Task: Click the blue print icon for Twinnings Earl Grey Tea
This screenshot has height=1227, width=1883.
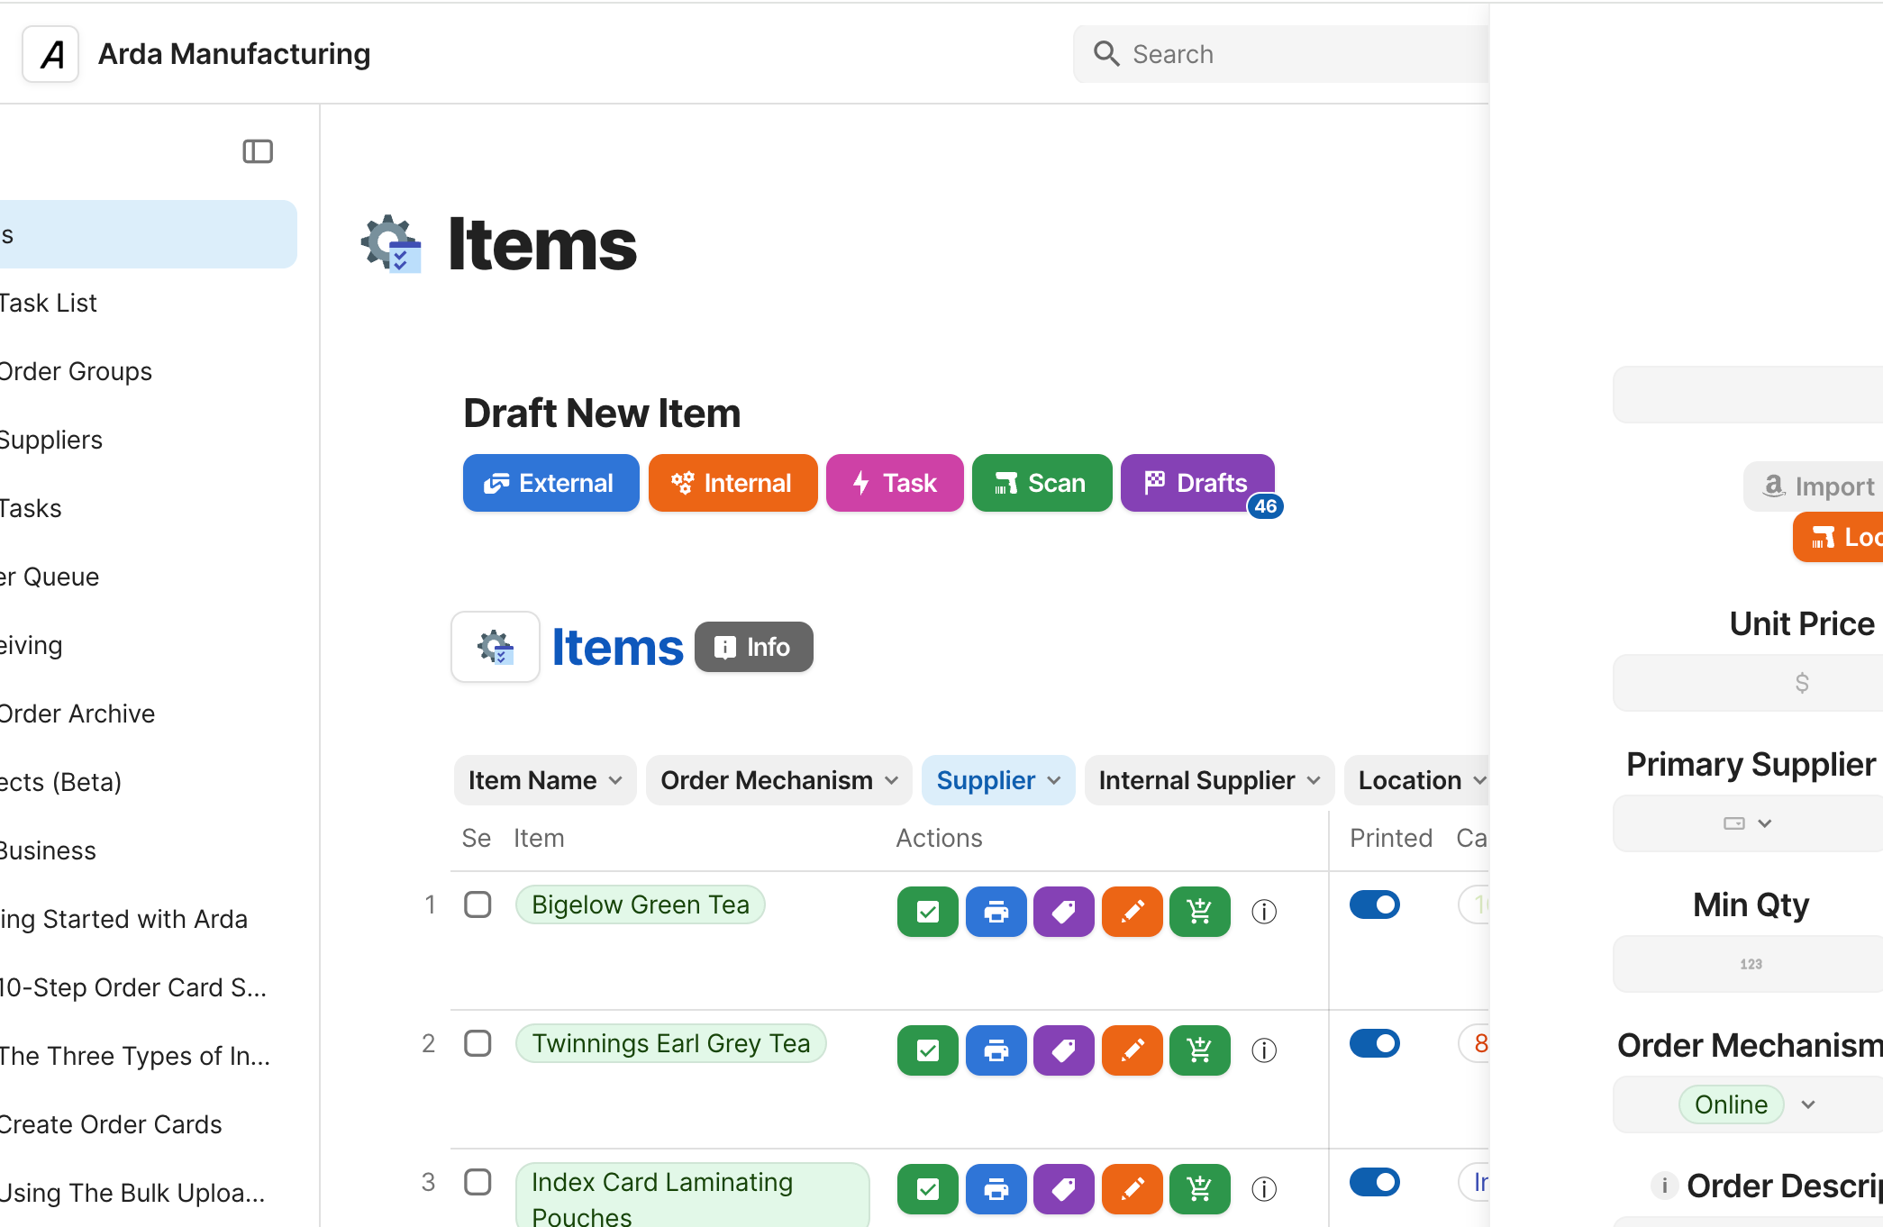Action: coord(996,1050)
